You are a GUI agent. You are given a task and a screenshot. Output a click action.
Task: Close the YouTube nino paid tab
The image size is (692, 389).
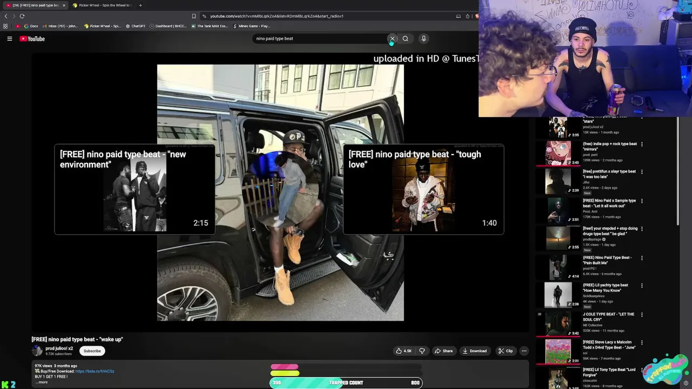pyautogui.click(x=64, y=5)
